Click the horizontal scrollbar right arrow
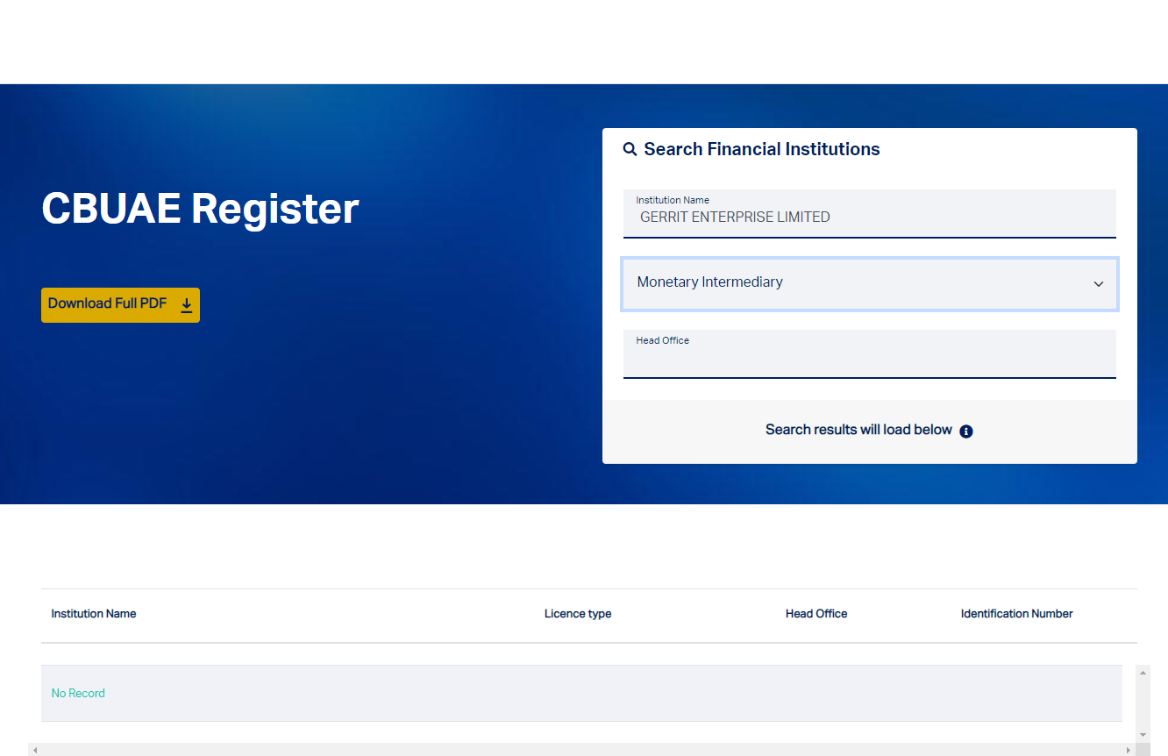Viewport: 1168px width, 756px height. coord(1129,750)
